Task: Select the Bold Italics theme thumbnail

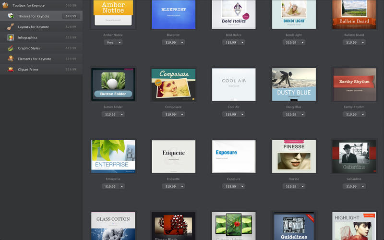Action: pos(234,14)
